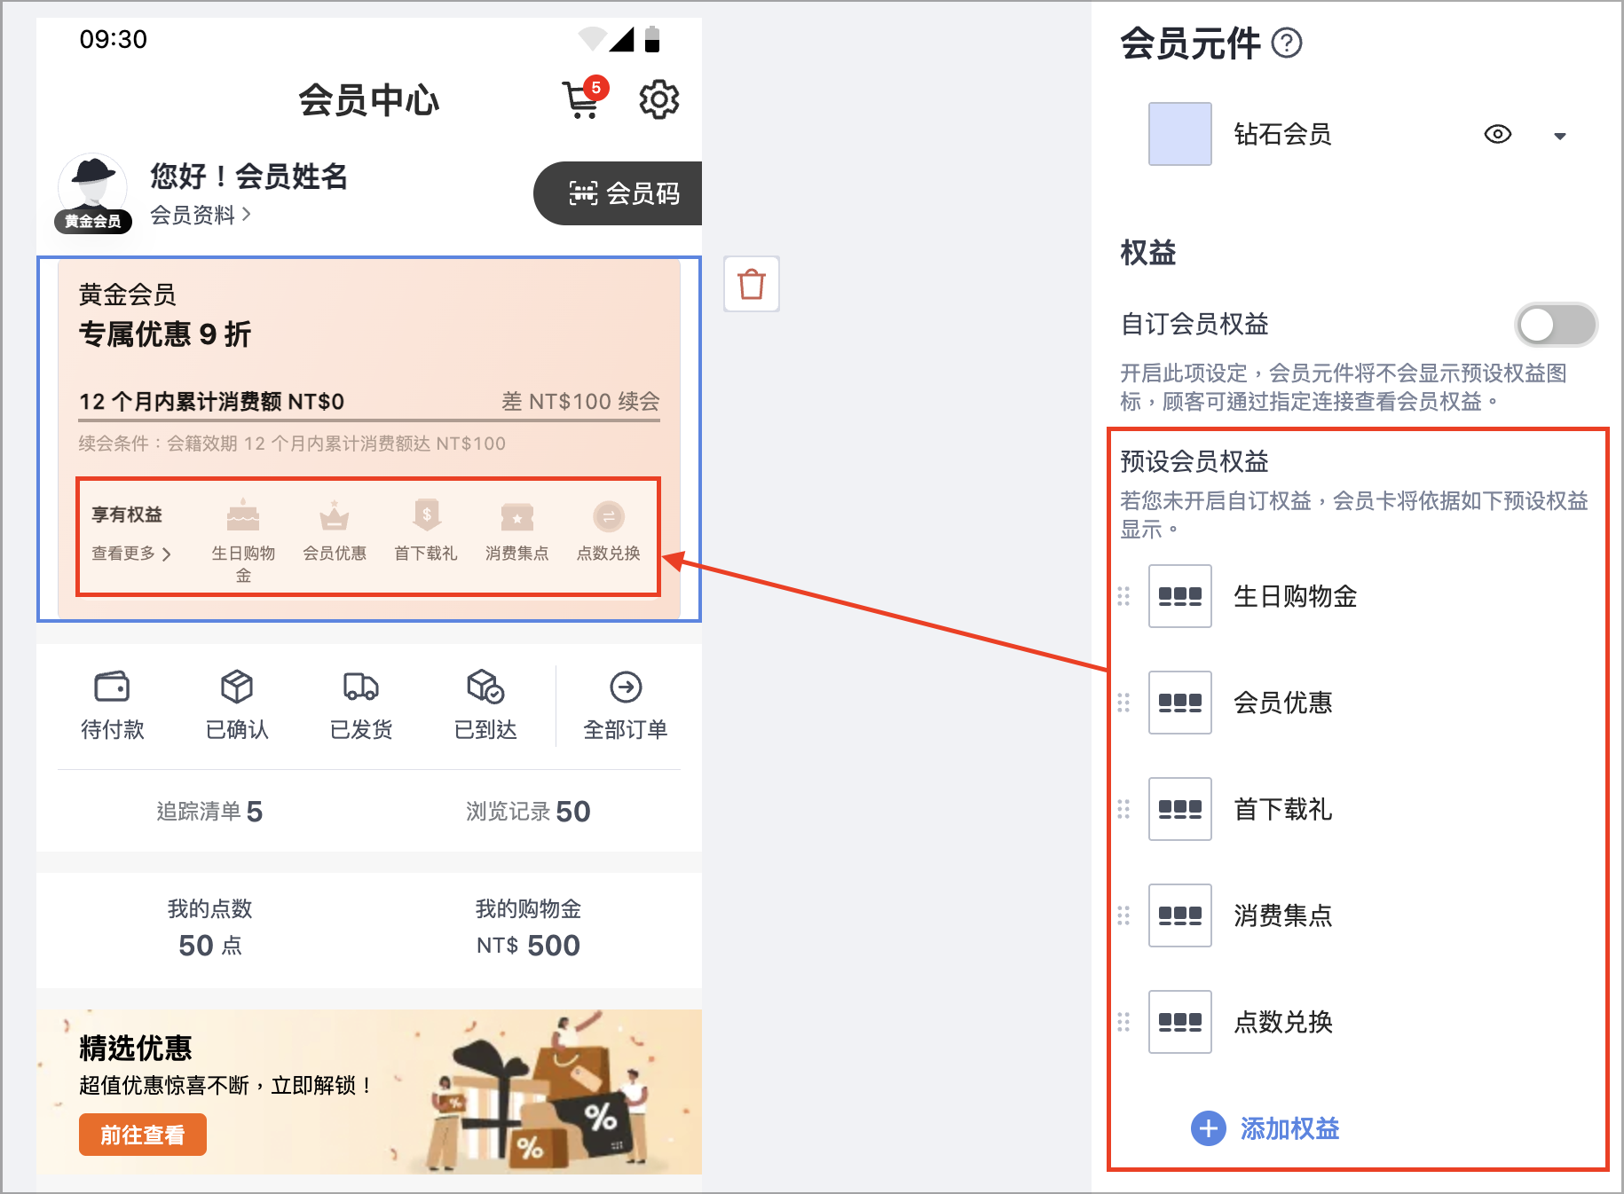Open 已发货 orders truck icon

361,687
